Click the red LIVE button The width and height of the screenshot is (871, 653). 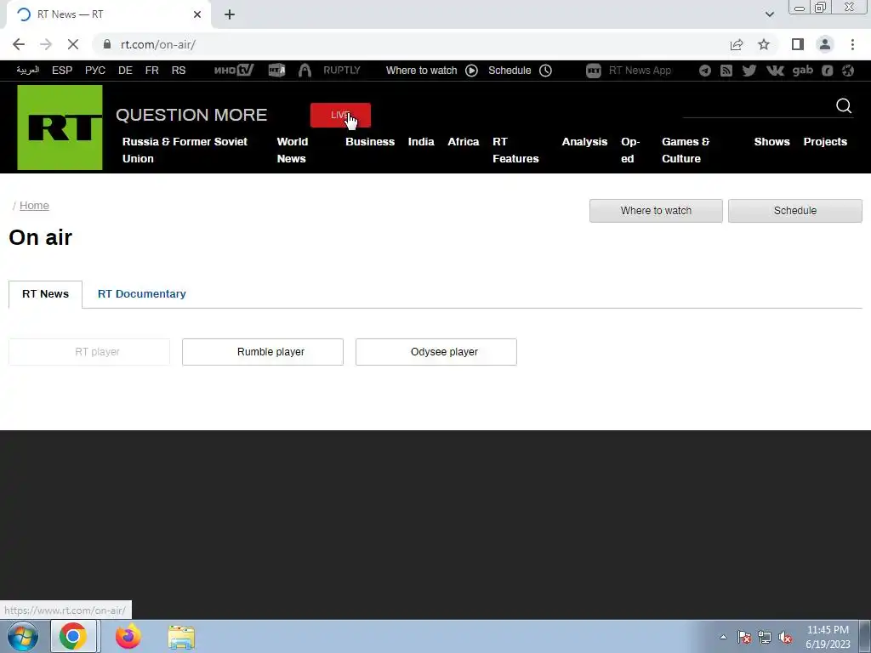pos(340,115)
